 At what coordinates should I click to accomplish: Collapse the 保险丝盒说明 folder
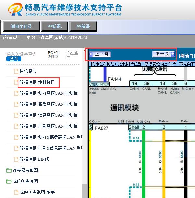25,181
